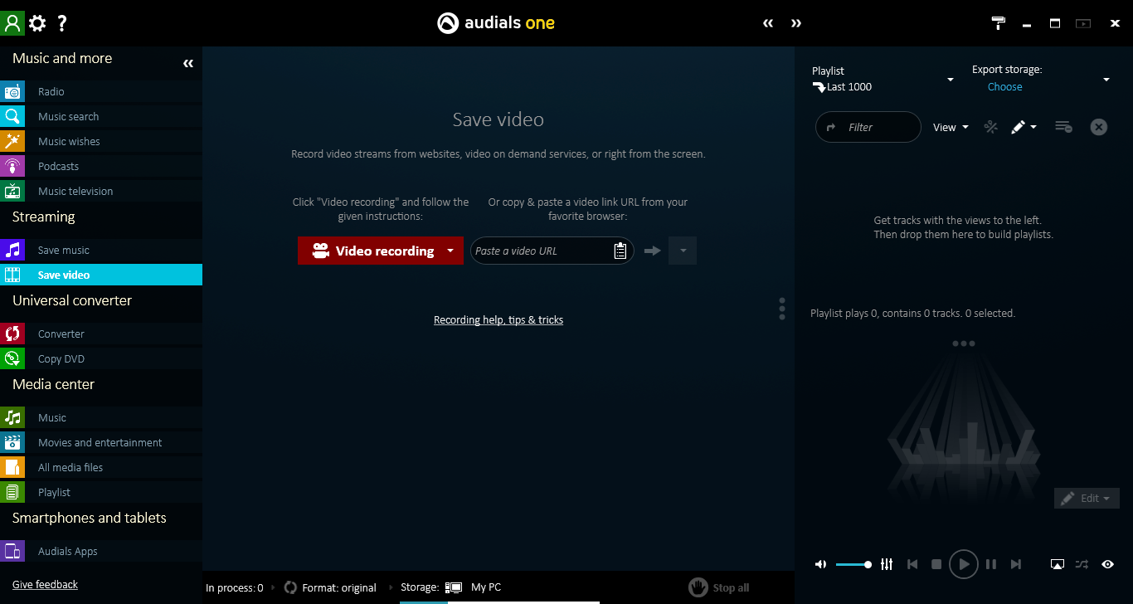The width and height of the screenshot is (1133, 604).
Task: Toggle shuffle mode
Action: (1082, 564)
